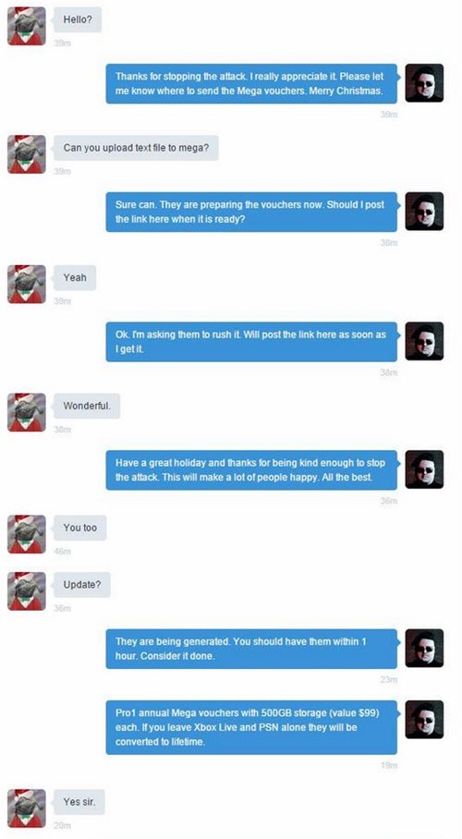
Task: Click the avatar beside the "Update?" message
Action: [27, 590]
